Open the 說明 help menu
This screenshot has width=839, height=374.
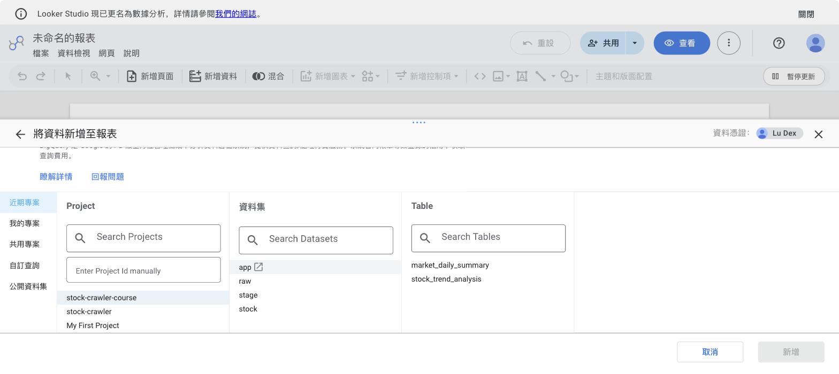coord(132,53)
